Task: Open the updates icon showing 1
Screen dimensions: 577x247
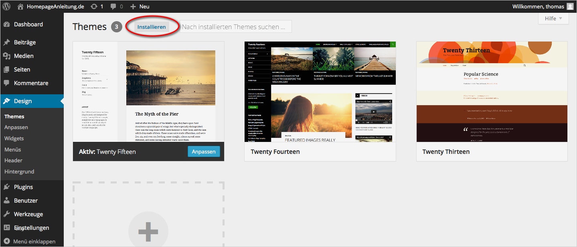Action: click(94, 6)
